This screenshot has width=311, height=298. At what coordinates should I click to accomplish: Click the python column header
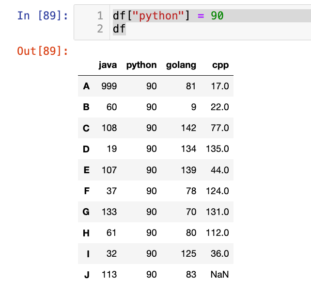click(141, 65)
